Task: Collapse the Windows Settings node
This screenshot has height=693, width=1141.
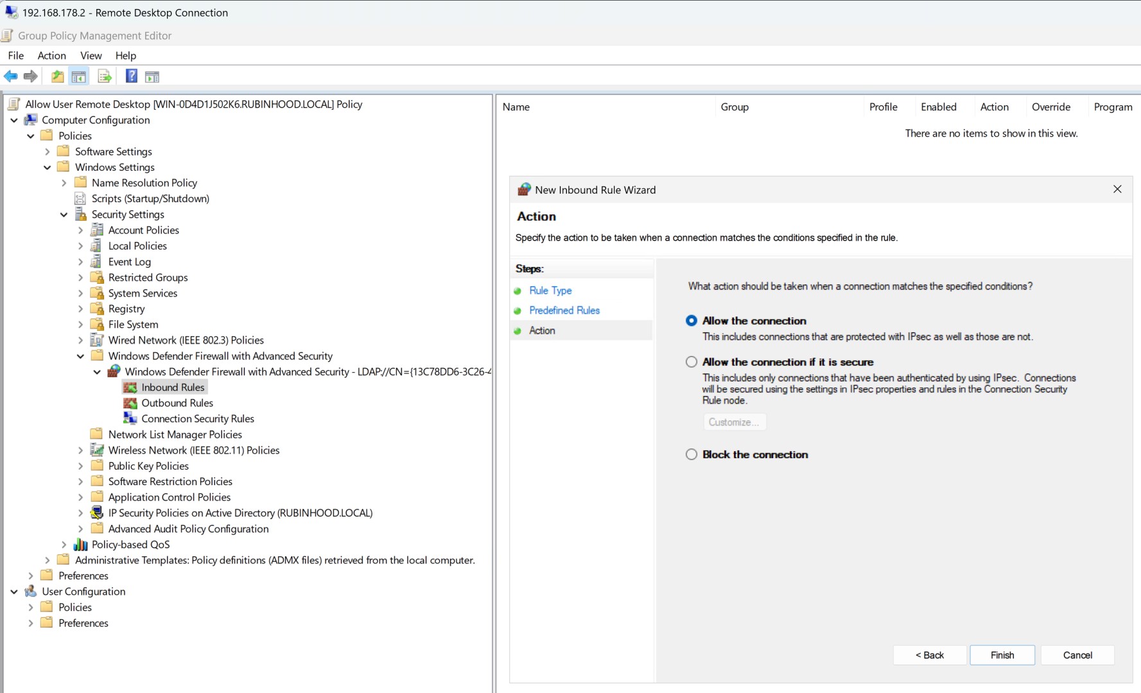Action: (48, 167)
